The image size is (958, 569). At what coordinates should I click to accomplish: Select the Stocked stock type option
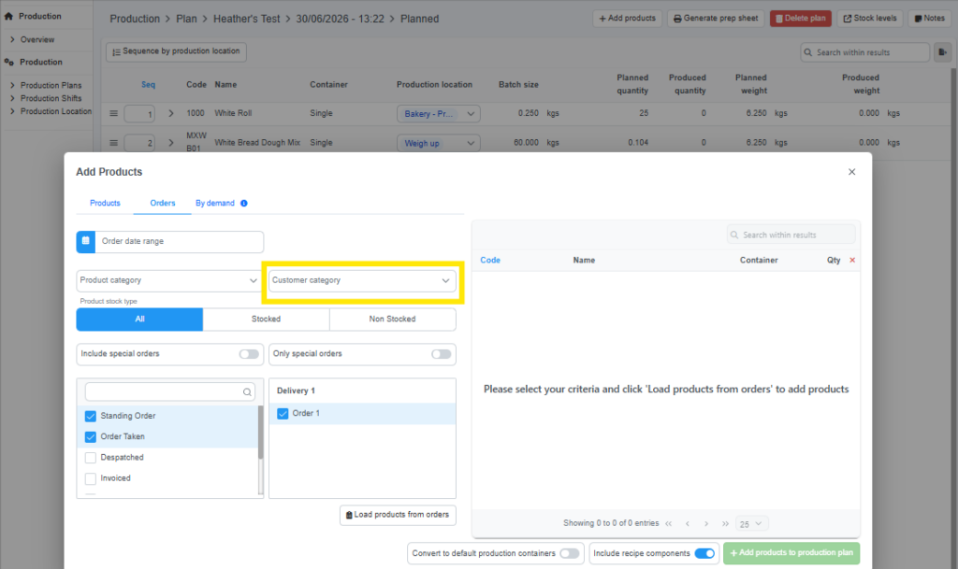click(266, 320)
